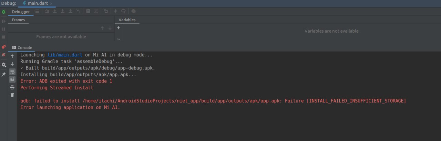This screenshot has height=141, width=441.
Task: Open debugger settings gear icon
Action: [3, 65]
